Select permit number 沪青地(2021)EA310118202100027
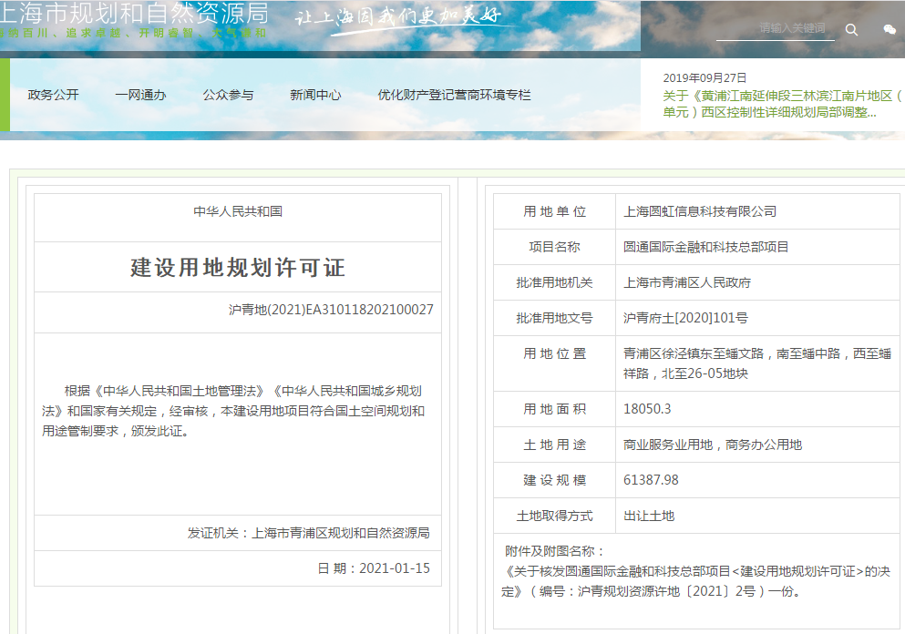 click(331, 310)
